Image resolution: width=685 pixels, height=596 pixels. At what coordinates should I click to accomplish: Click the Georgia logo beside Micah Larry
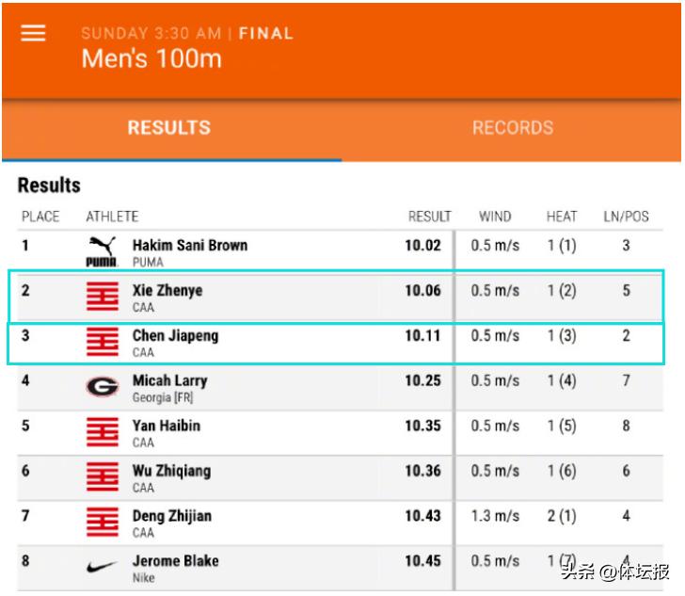(x=102, y=387)
